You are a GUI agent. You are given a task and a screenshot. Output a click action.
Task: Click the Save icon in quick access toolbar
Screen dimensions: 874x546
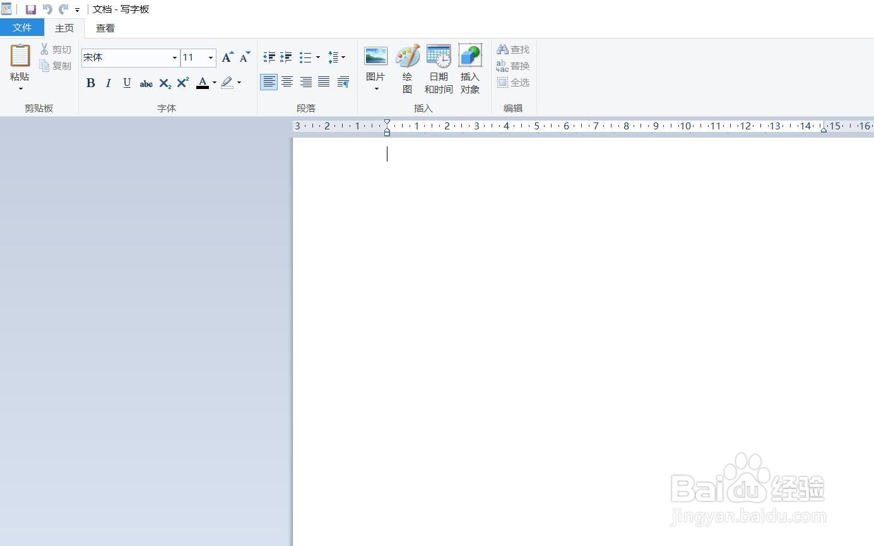click(30, 9)
